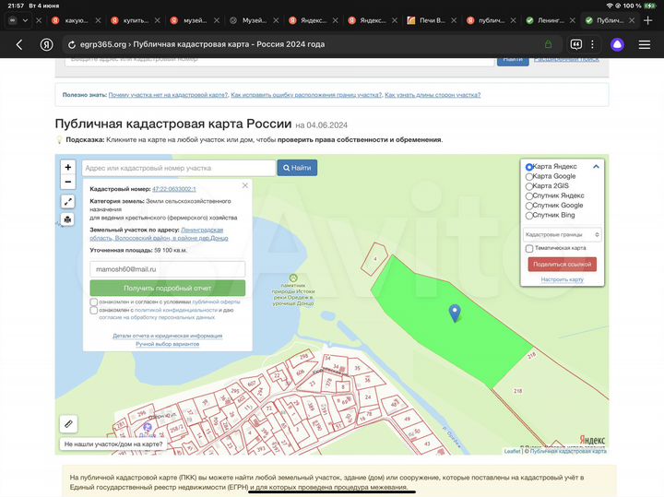664x497 pixels.
Task: Open the site security lock icon
Action: (x=548, y=44)
